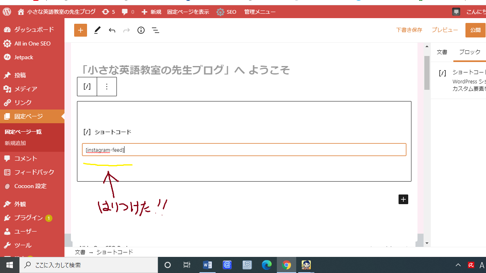Image resolution: width=486 pixels, height=273 pixels.
Task: Click ショートコード in the bottom breadcrumb
Action: [x=115, y=252]
